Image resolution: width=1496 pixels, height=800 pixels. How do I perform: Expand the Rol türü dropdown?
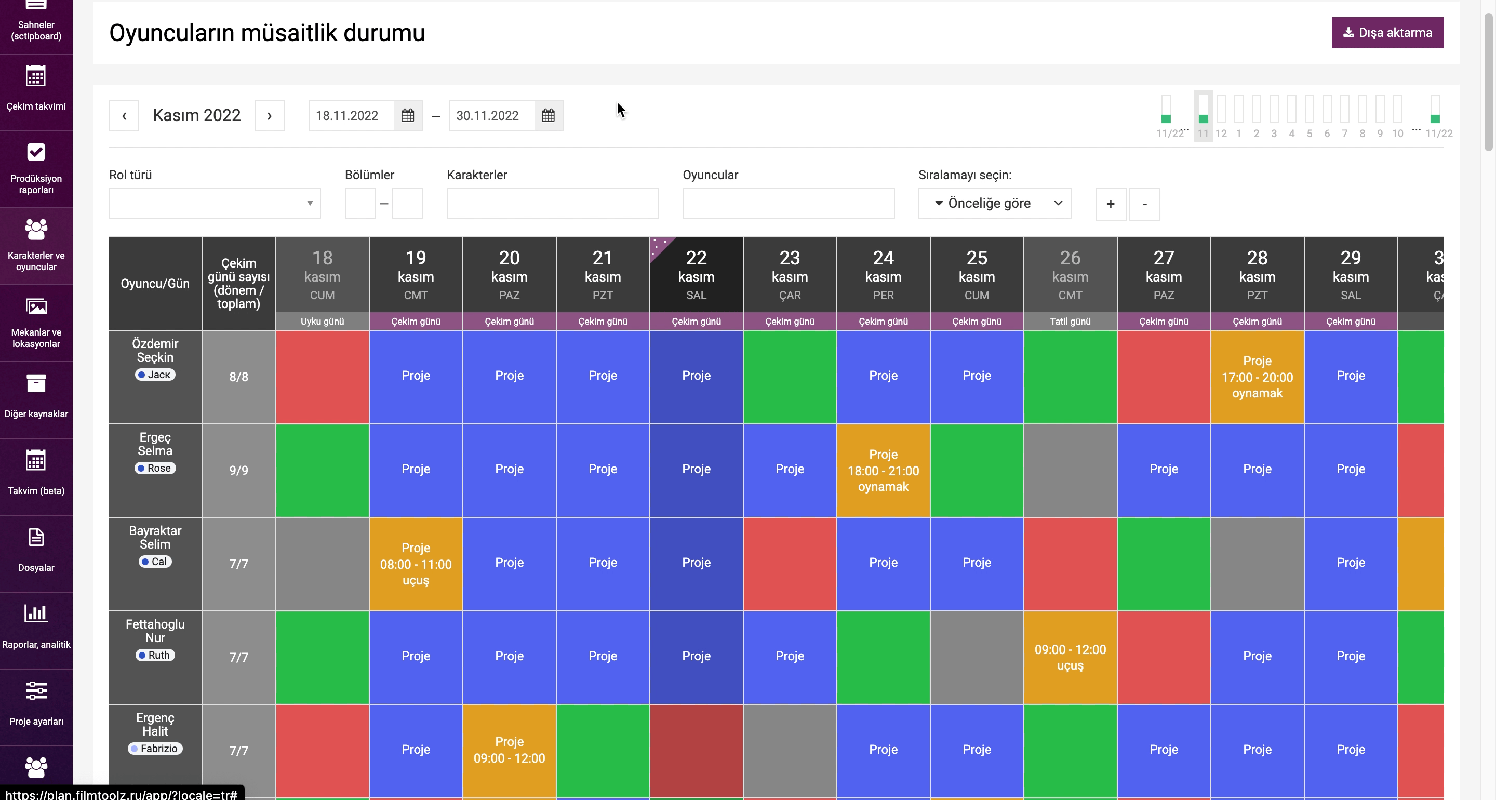point(215,203)
